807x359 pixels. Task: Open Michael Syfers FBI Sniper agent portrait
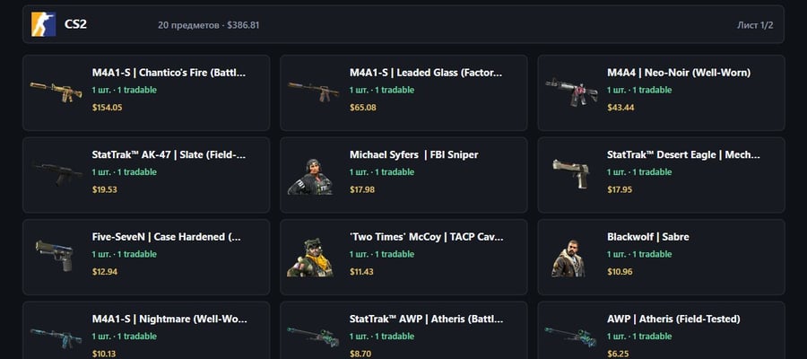click(x=310, y=177)
